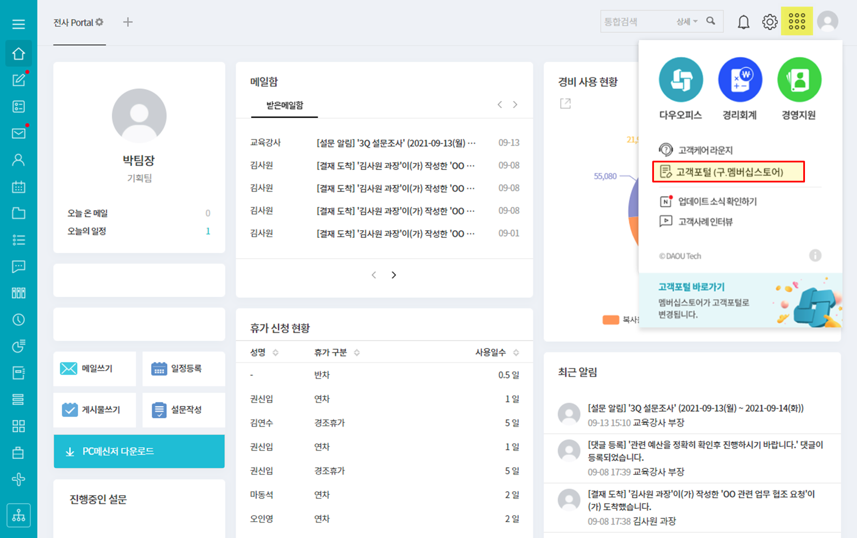The height and width of the screenshot is (538, 857).
Task: Open the organization chart icon at sidebar bottom
Action: [x=18, y=515]
